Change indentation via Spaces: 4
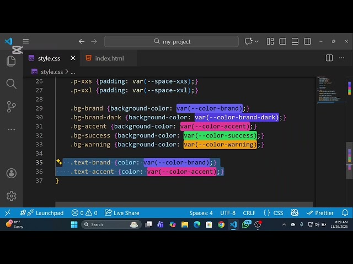Screen dimensions: 353x264 (x=201, y=213)
